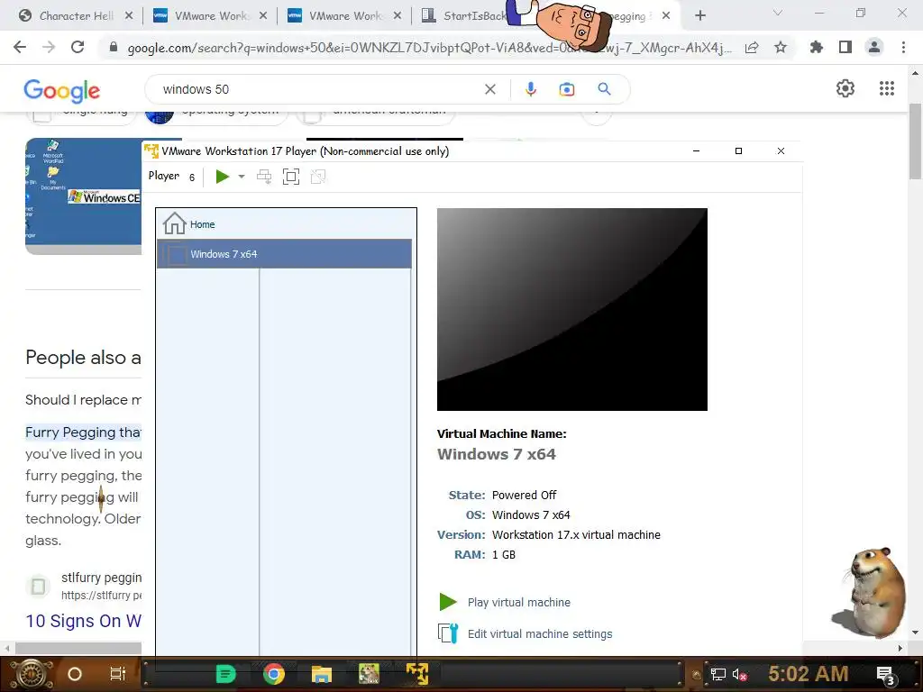The image size is (923, 692).
Task: Click the 5:02 AM taskbar clock
Action: [x=808, y=674]
